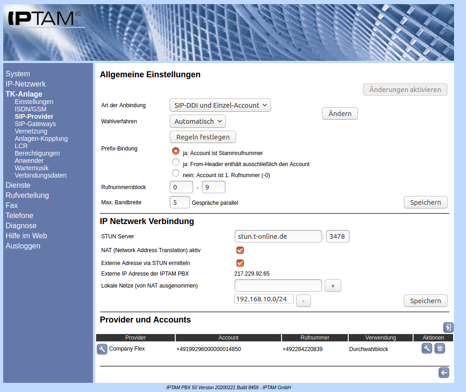This screenshot has width=466, height=392.
Task: Go to Diagnose in the left navigation
Action: coord(21,225)
